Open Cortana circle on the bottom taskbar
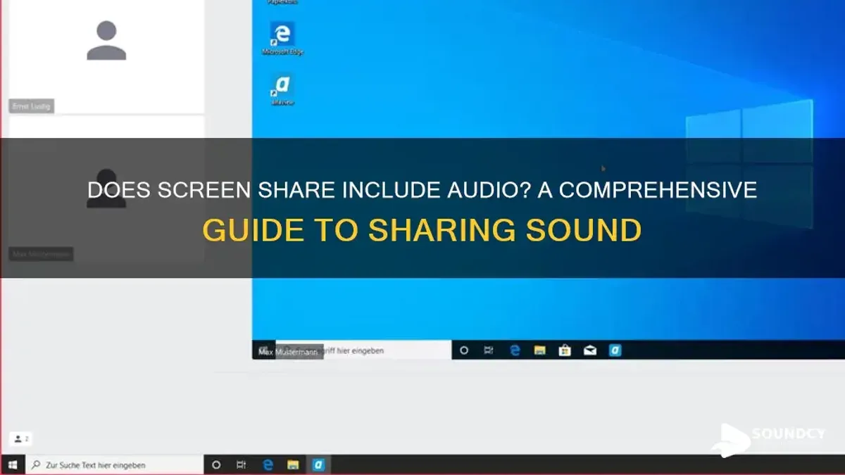 point(216,465)
